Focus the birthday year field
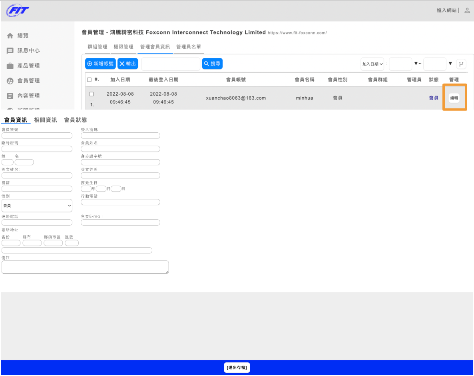 pyautogui.click(x=86, y=189)
